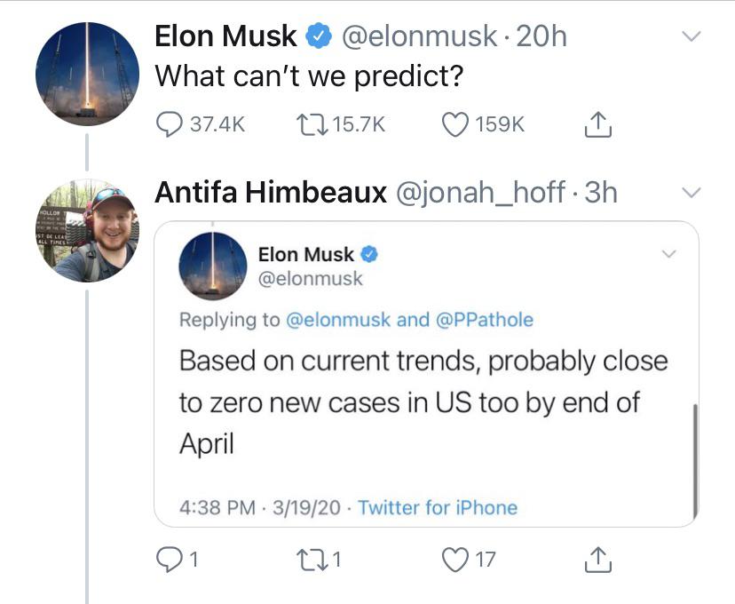The image size is (735, 604).
Task: Tap quoted tweet's Elon Musk avatar
Action: coord(213,266)
